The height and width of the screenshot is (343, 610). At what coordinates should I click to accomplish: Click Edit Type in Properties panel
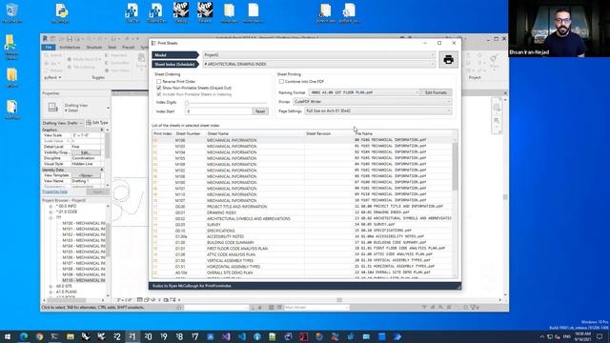click(x=97, y=123)
